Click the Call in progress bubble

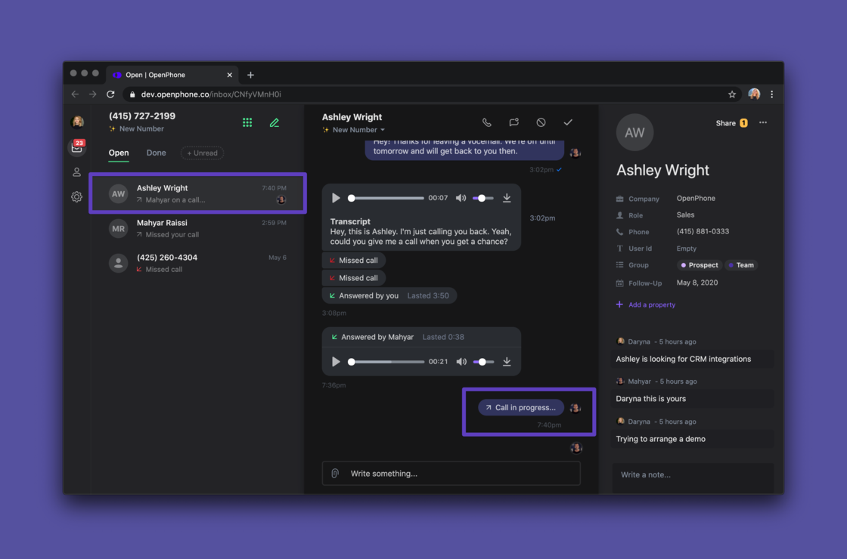pyautogui.click(x=521, y=407)
